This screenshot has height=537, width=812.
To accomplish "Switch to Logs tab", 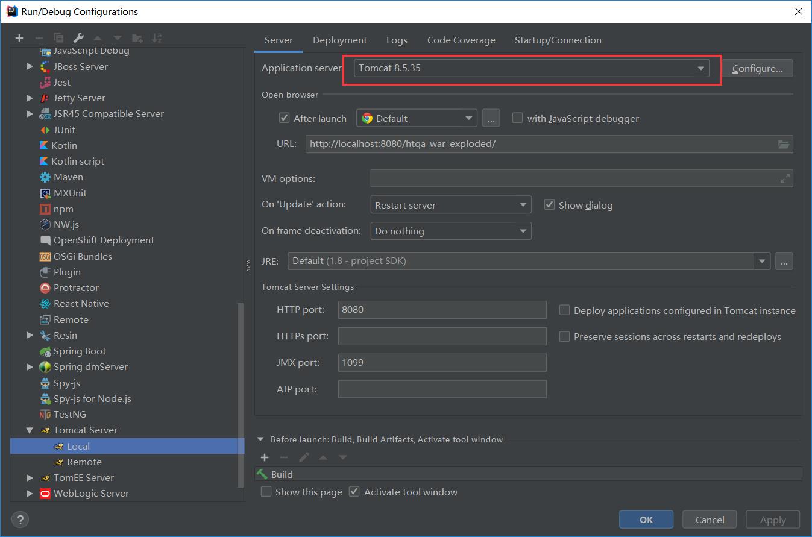I will click(x=397, y=40).
